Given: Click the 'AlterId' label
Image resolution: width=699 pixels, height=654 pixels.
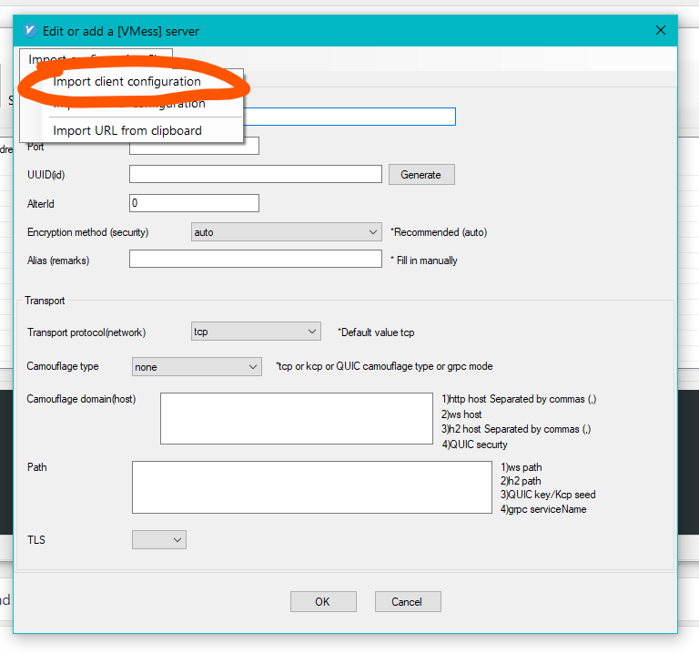Looking at the screenshot, I should coord(41,204).
